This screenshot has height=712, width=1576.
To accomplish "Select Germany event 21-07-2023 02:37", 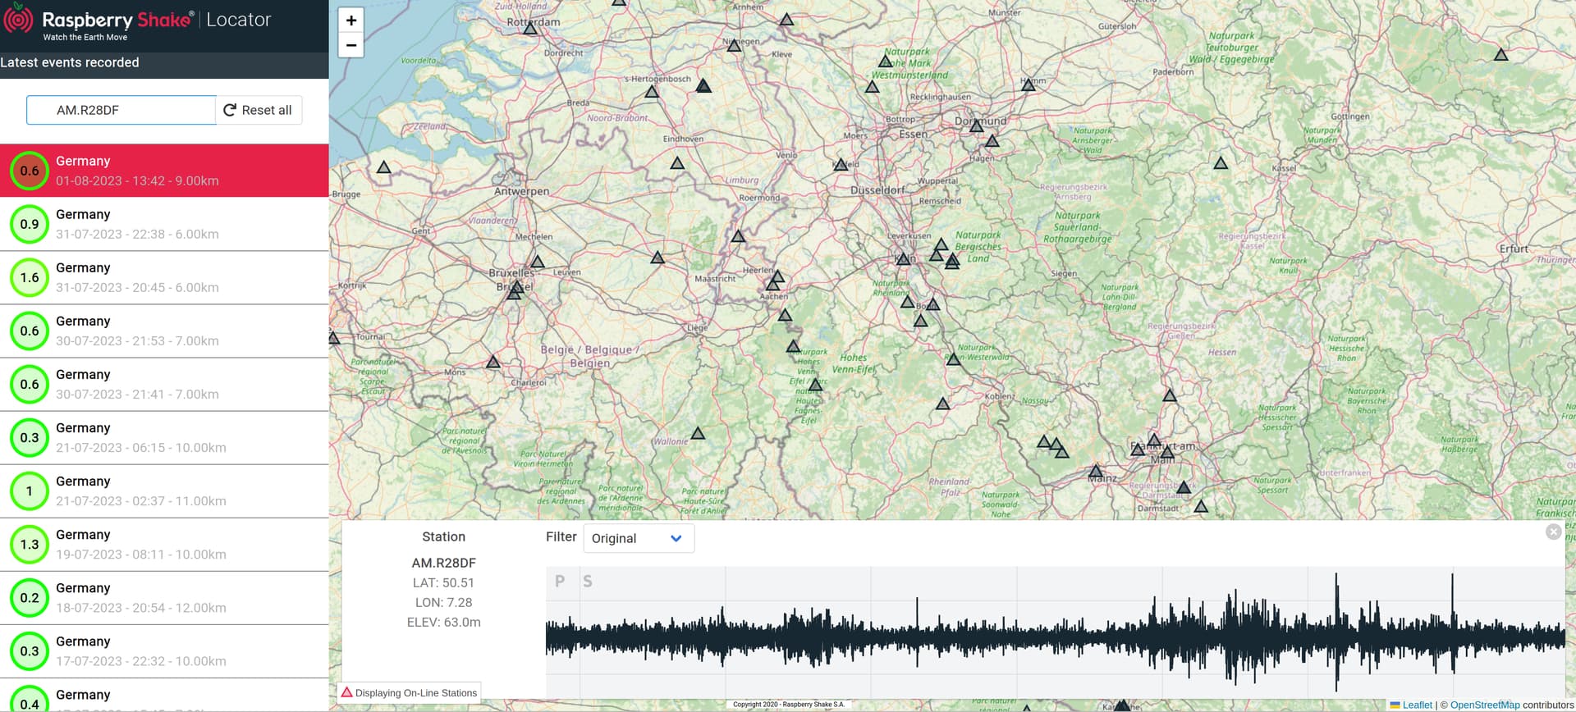I will pyautogui.click(x=164, y=491).
